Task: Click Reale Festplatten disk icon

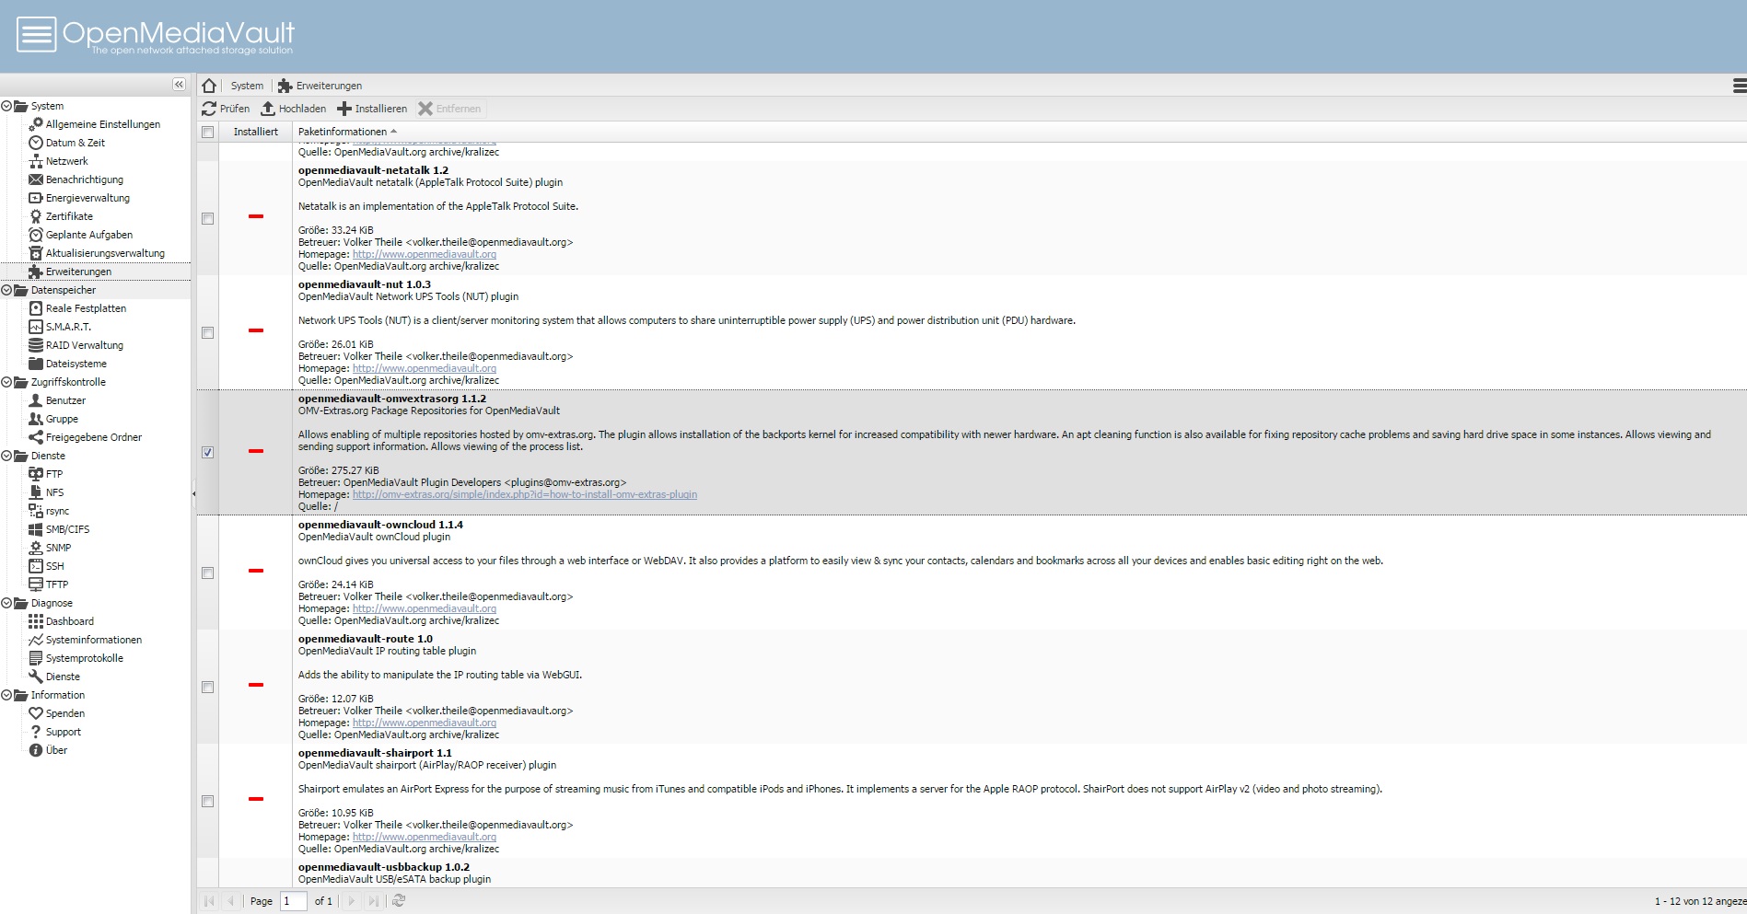Action: coord(36,308)
